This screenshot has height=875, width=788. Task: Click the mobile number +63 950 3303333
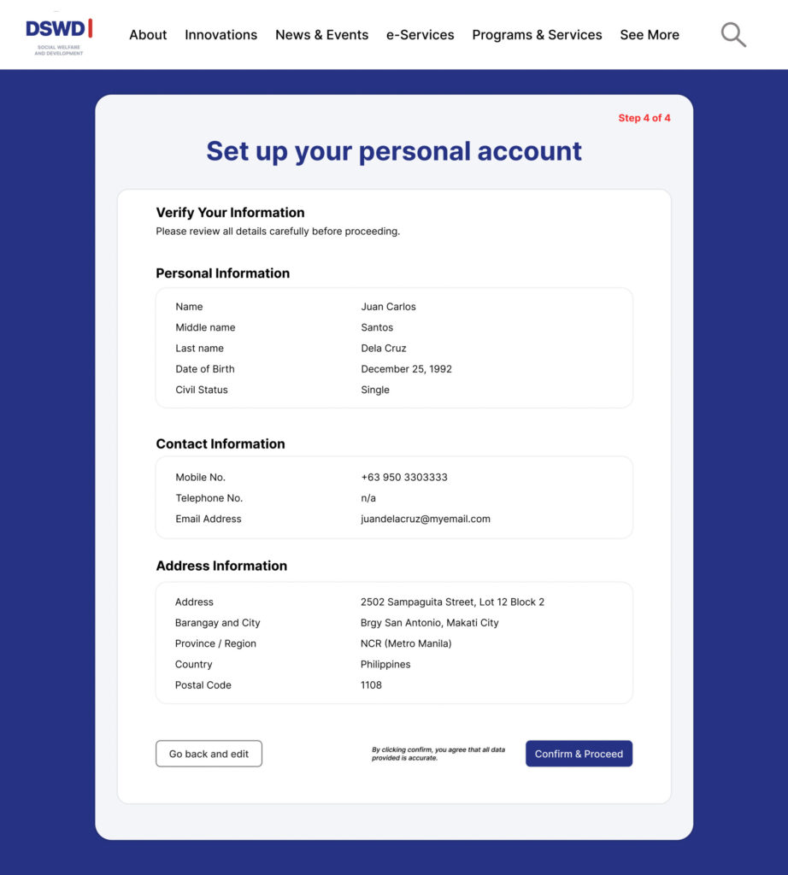[404, 478]
